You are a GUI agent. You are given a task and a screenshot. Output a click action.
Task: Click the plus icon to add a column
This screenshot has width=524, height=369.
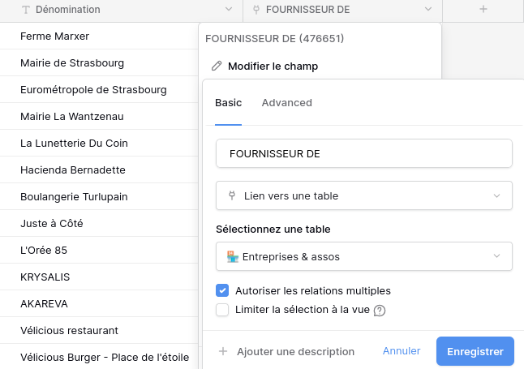point(483,10)
